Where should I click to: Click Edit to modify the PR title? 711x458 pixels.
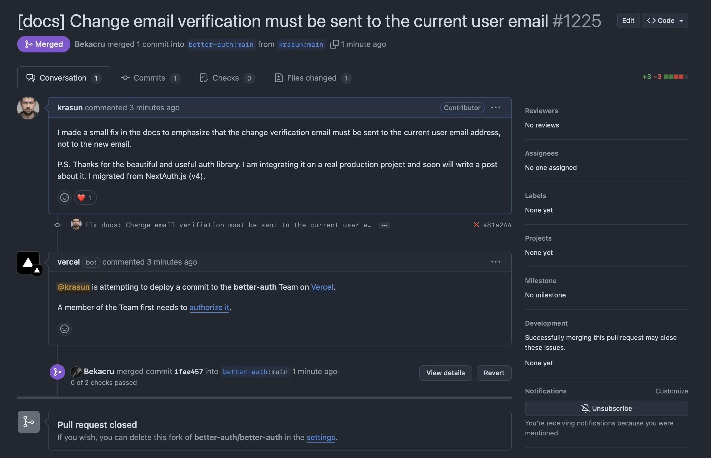pyautogui.click(x=628, y=20)
